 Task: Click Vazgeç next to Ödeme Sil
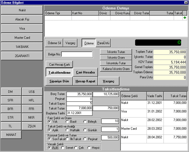pyautogui.click(x=71, y=43)
